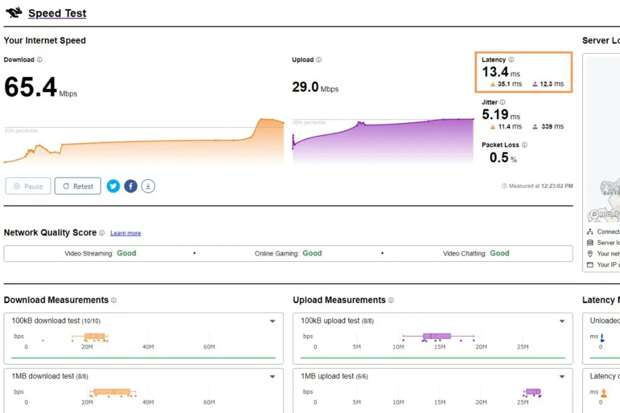Click the Server location icon in sidebar
Screen dimensions: 620x413
click(591, 242)
